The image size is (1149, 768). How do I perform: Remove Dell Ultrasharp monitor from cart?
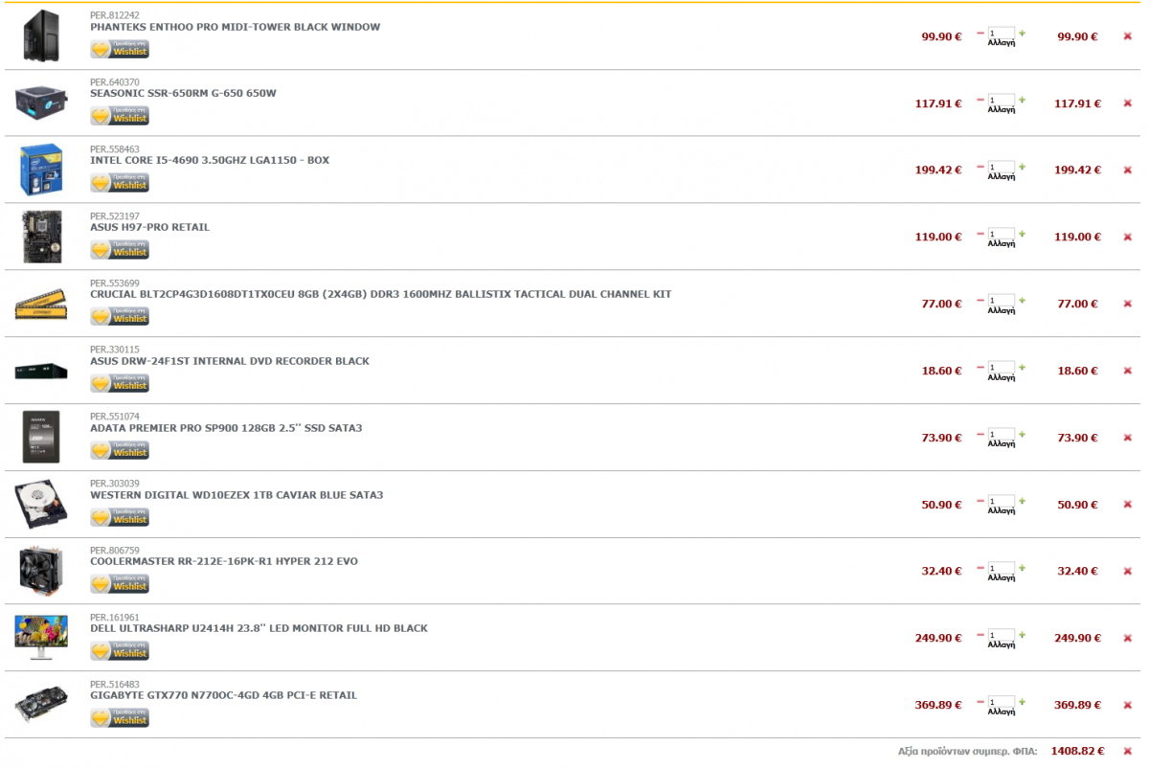point(1127,638)
